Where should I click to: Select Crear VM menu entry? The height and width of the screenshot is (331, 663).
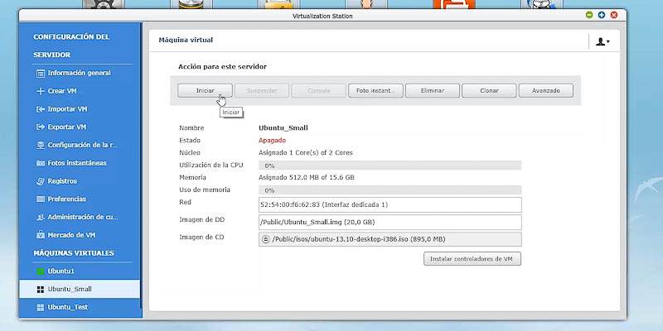point(62,91)
